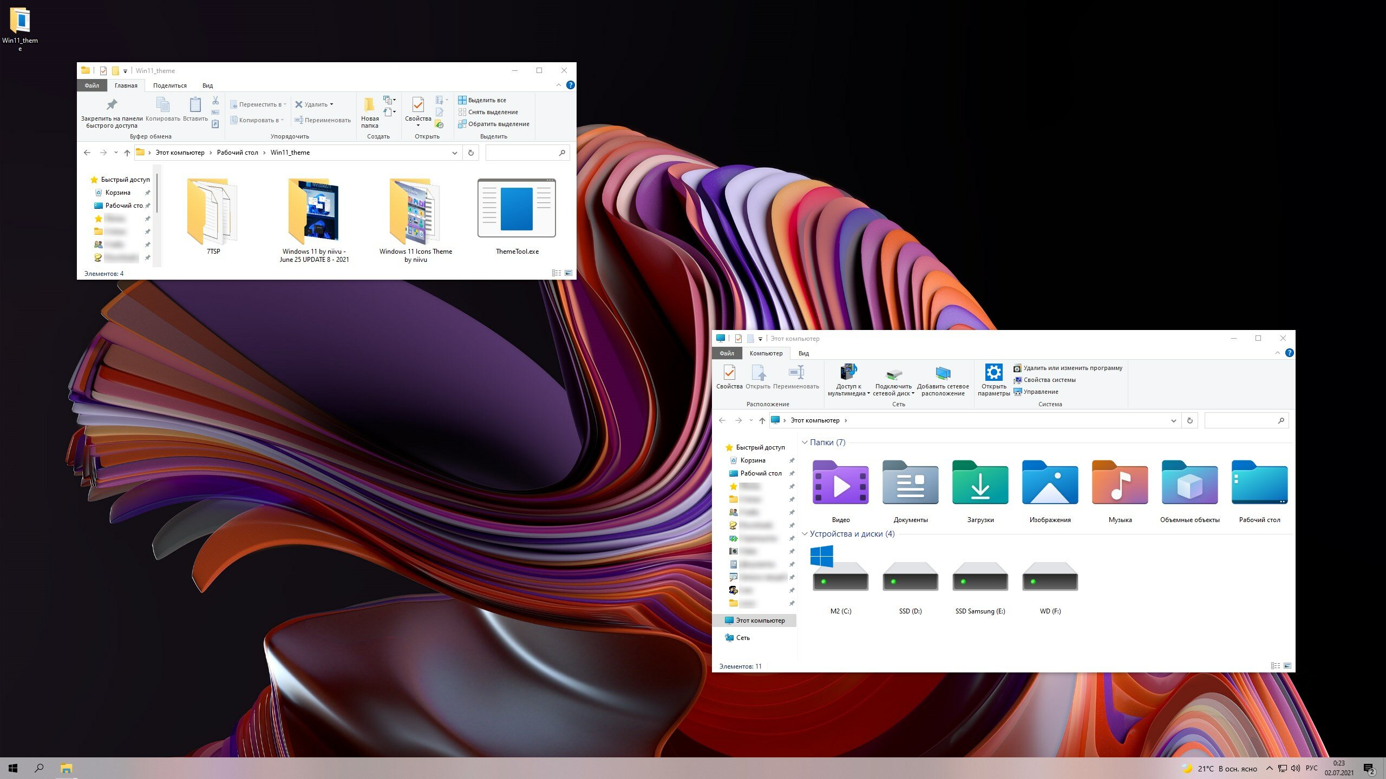
Task: Click search field in Win11_theme window
Action: [x=527, y=153]
